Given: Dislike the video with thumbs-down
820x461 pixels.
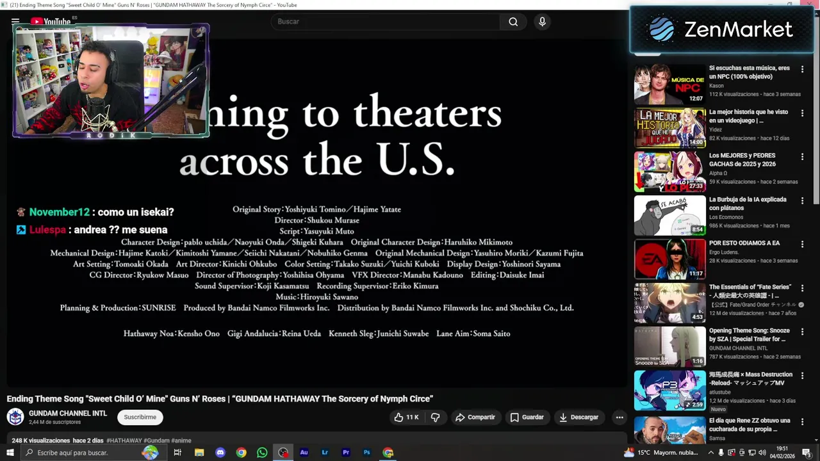Looking at the screenshot, I should [x=435, y=417].
